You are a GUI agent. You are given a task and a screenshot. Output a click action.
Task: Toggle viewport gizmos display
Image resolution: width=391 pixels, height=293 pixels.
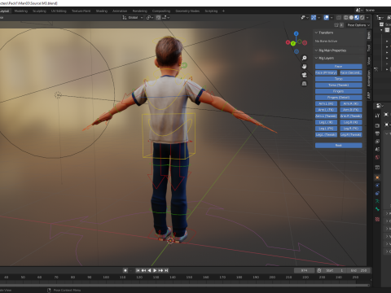[x=314, y=18]
